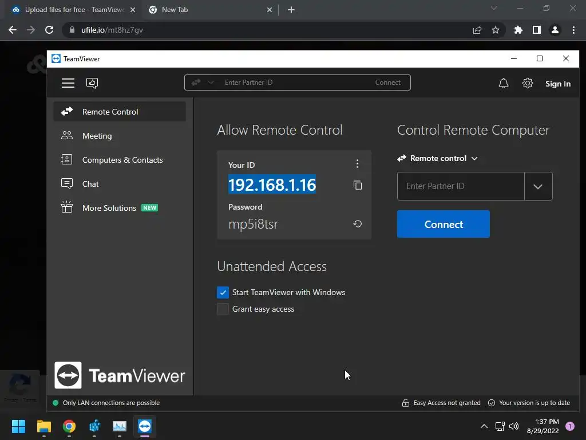Open File Explorer from the taskbar

click(43, 426)
